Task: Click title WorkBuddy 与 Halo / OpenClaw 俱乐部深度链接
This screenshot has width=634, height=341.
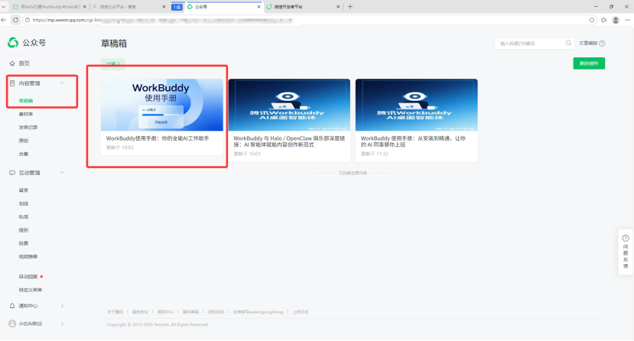Action: (x=289, y=141)
